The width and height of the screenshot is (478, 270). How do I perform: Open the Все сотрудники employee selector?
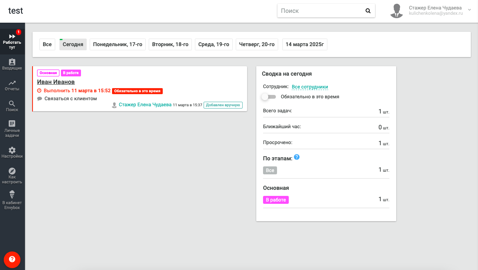coord(310,87)
